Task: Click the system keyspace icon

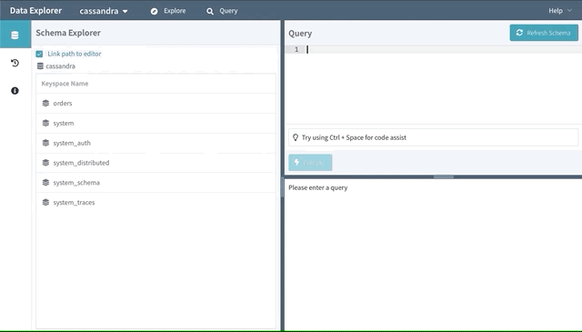Action: click(x=45, y=123)
